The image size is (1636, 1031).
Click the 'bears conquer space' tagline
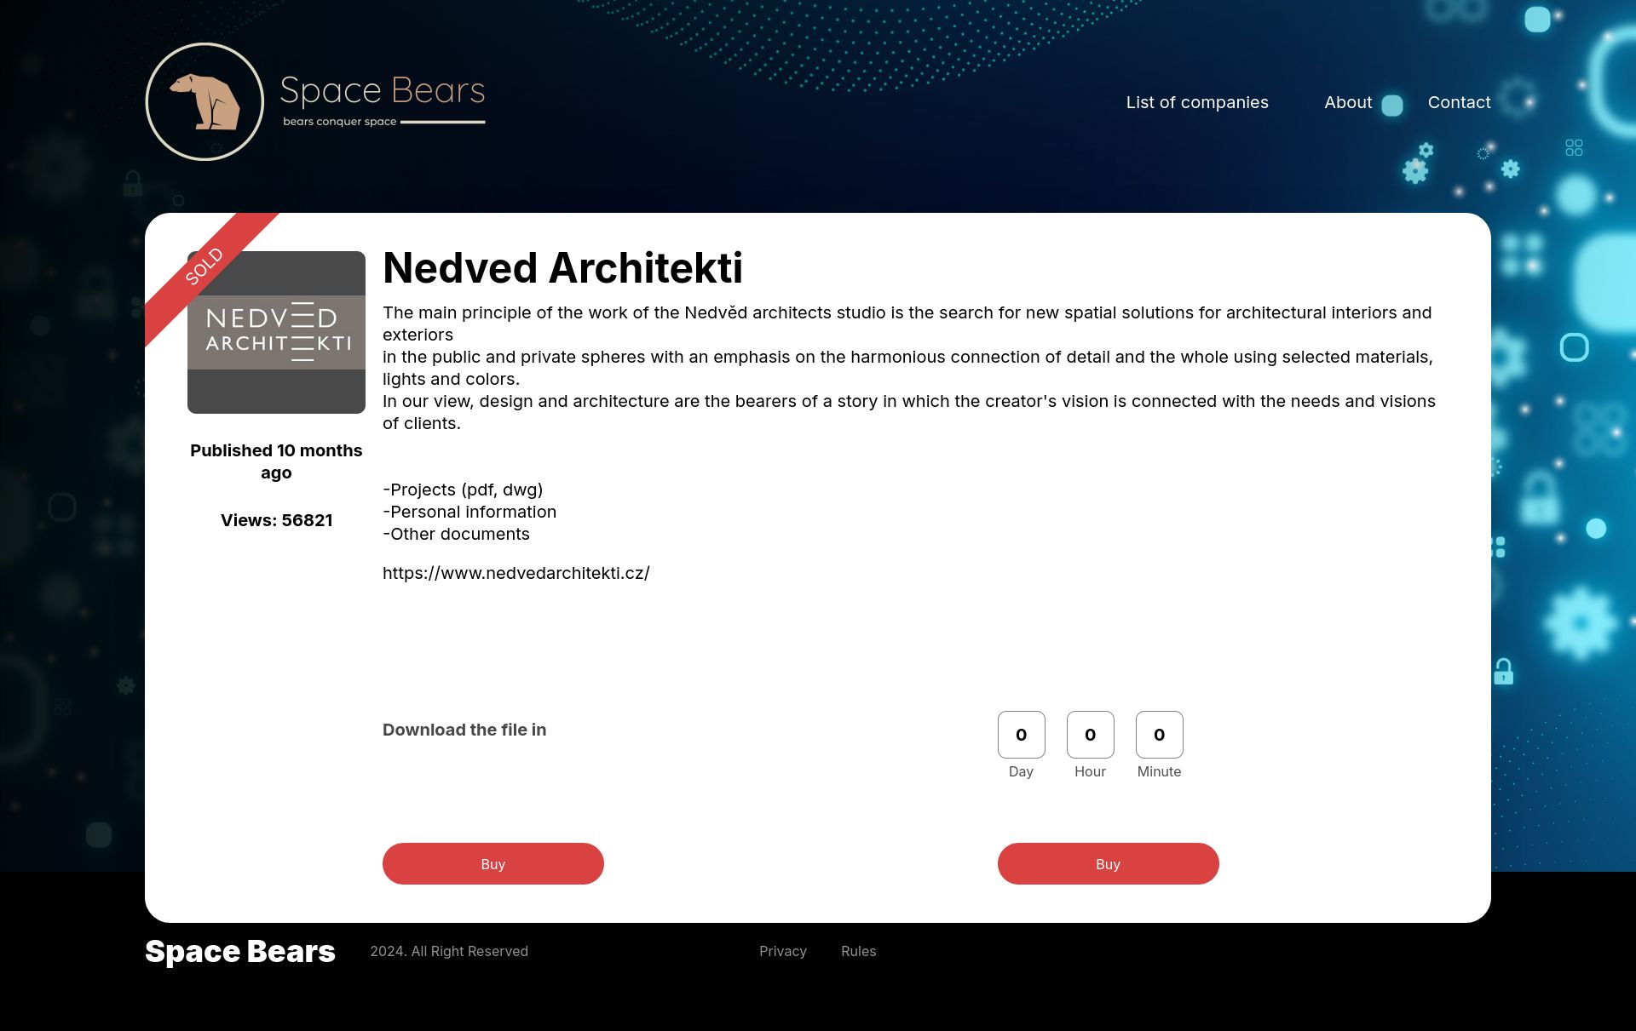tap(339, 122)
